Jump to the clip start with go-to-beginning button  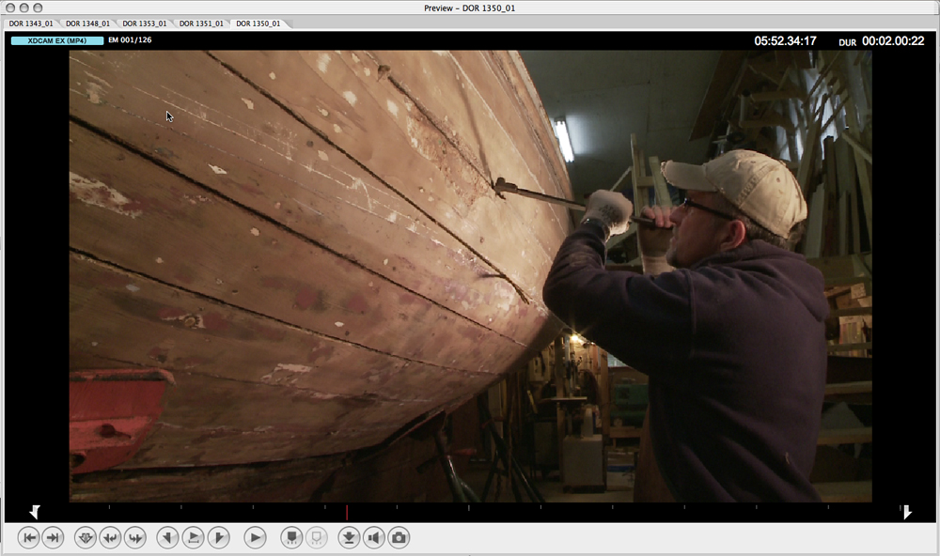(x=29, y=538)
